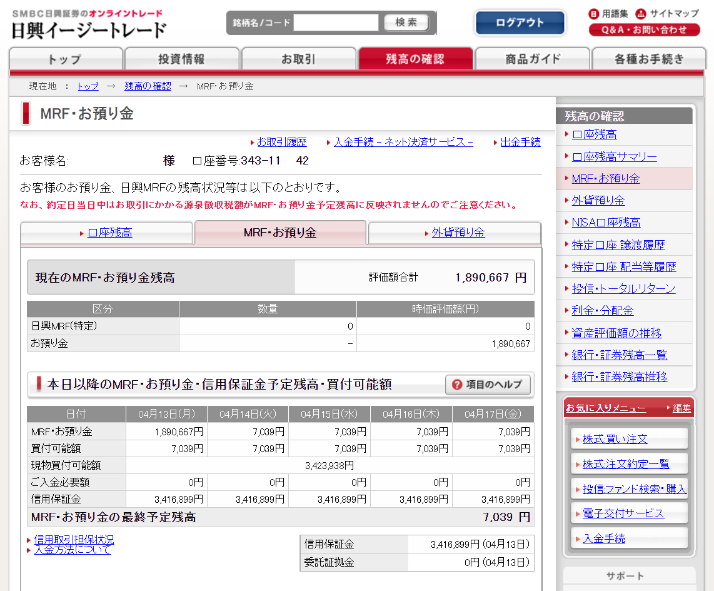Screen dimensions: 714x591
Task: Click the 用語集 glossary icon link
Action: click(x=608, y=14)
